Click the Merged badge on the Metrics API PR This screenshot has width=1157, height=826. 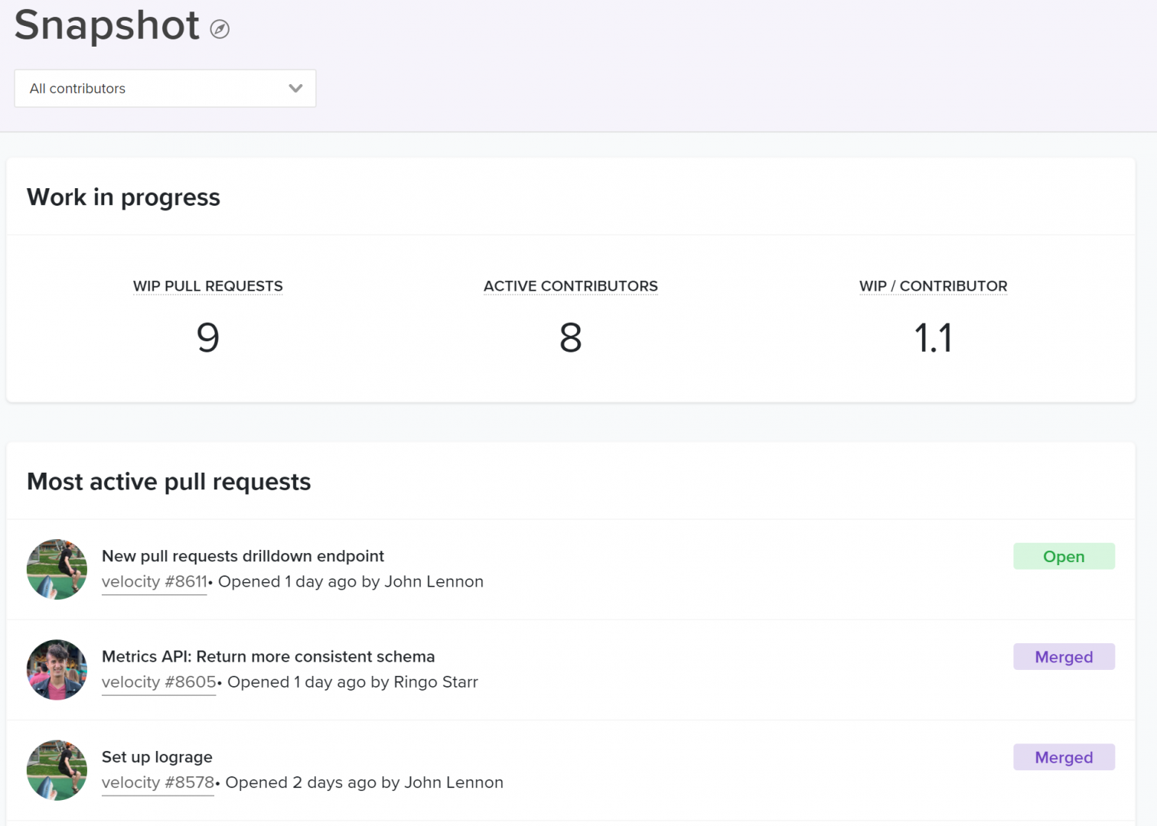(x=1064, y=656)
